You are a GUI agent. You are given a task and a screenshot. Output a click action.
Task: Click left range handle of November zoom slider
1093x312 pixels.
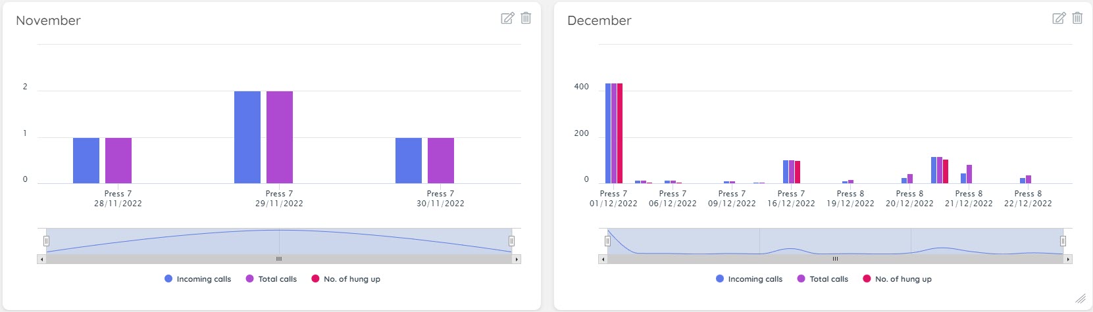(x=46, y=241)
